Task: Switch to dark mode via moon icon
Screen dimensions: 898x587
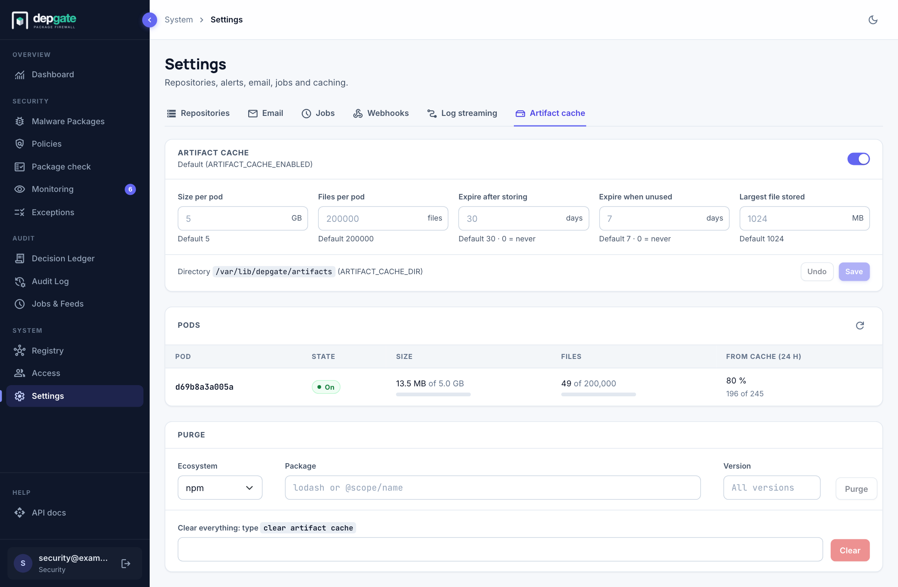Action: pos(873,20)
